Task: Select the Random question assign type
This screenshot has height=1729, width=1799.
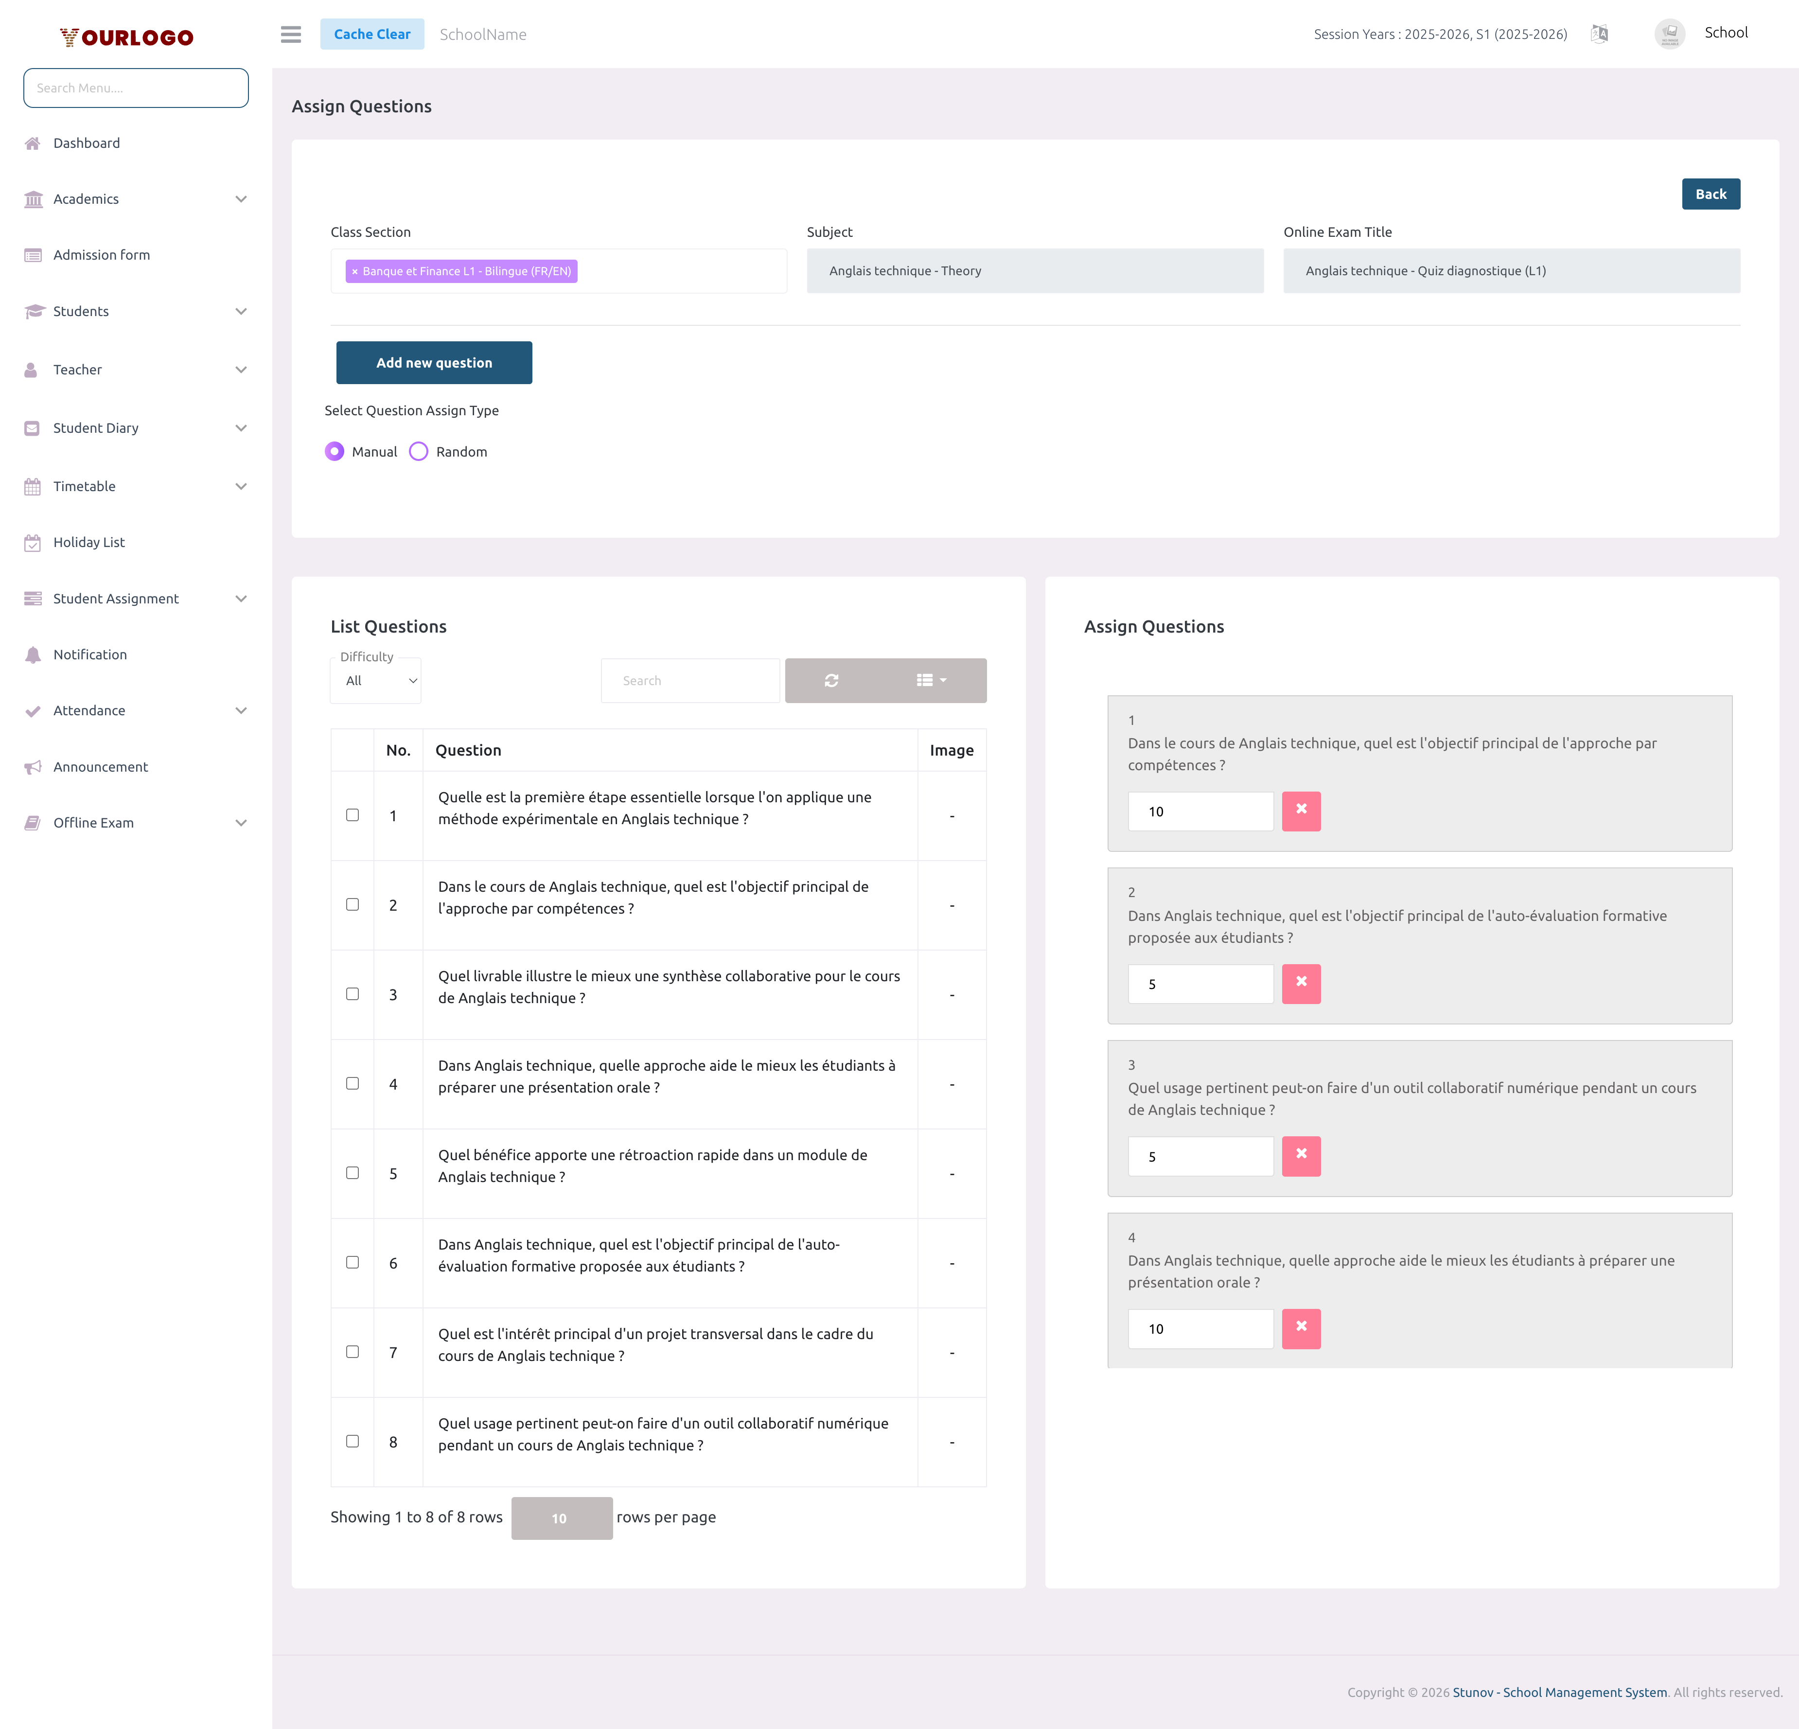Action: (x=419, y=451)
